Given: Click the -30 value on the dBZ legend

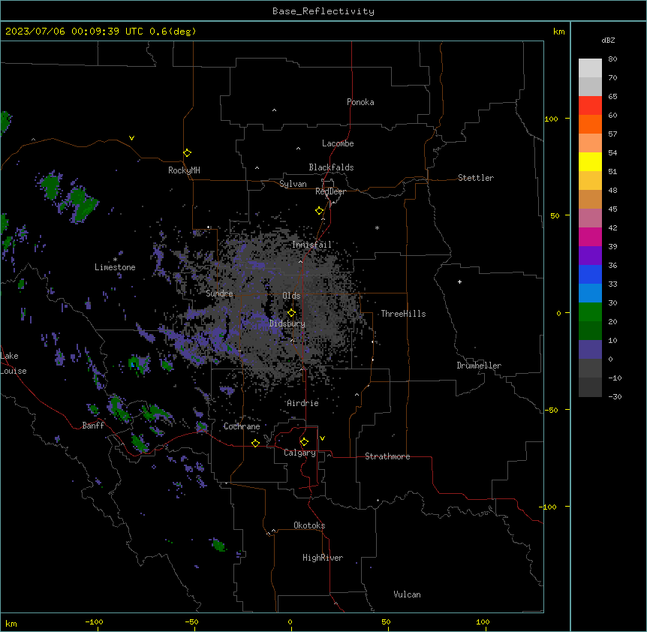Looking at the screenshot, I should pos(615,397).
